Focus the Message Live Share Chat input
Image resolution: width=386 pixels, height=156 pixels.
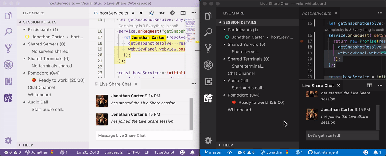[x=144, y=135]
